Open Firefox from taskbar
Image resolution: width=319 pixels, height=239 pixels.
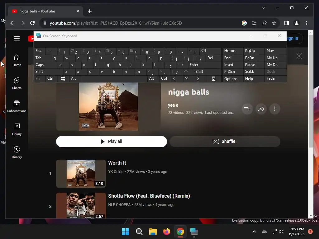coord(167,232)
